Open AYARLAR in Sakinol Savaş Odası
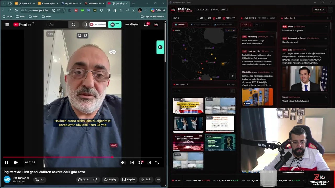 [319, 10]
